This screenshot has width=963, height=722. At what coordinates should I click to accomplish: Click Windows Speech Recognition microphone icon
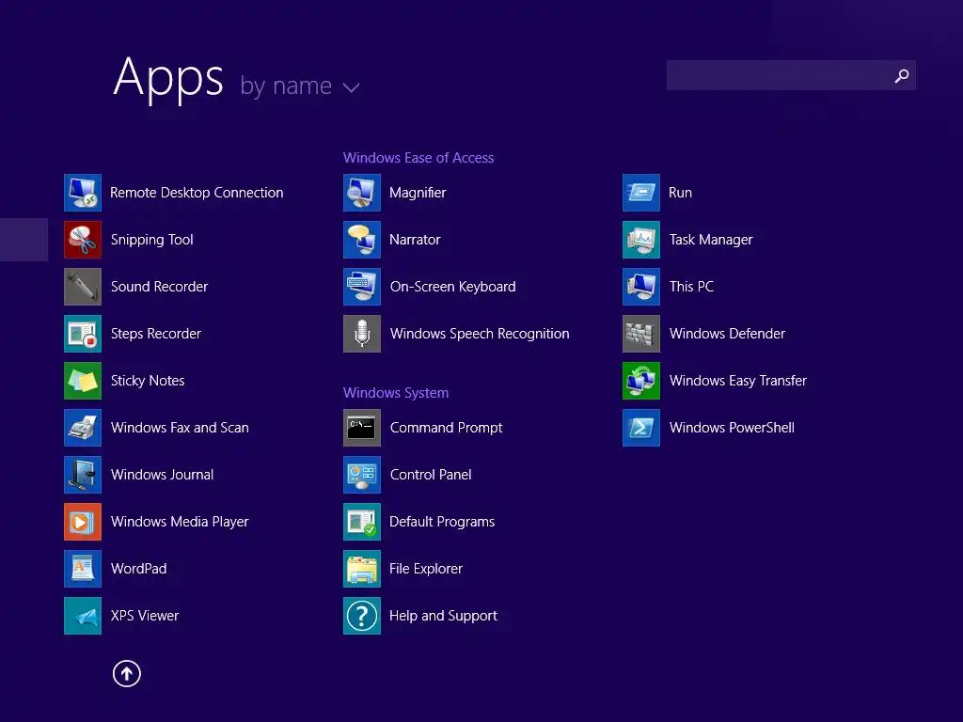tap(362, 334)
